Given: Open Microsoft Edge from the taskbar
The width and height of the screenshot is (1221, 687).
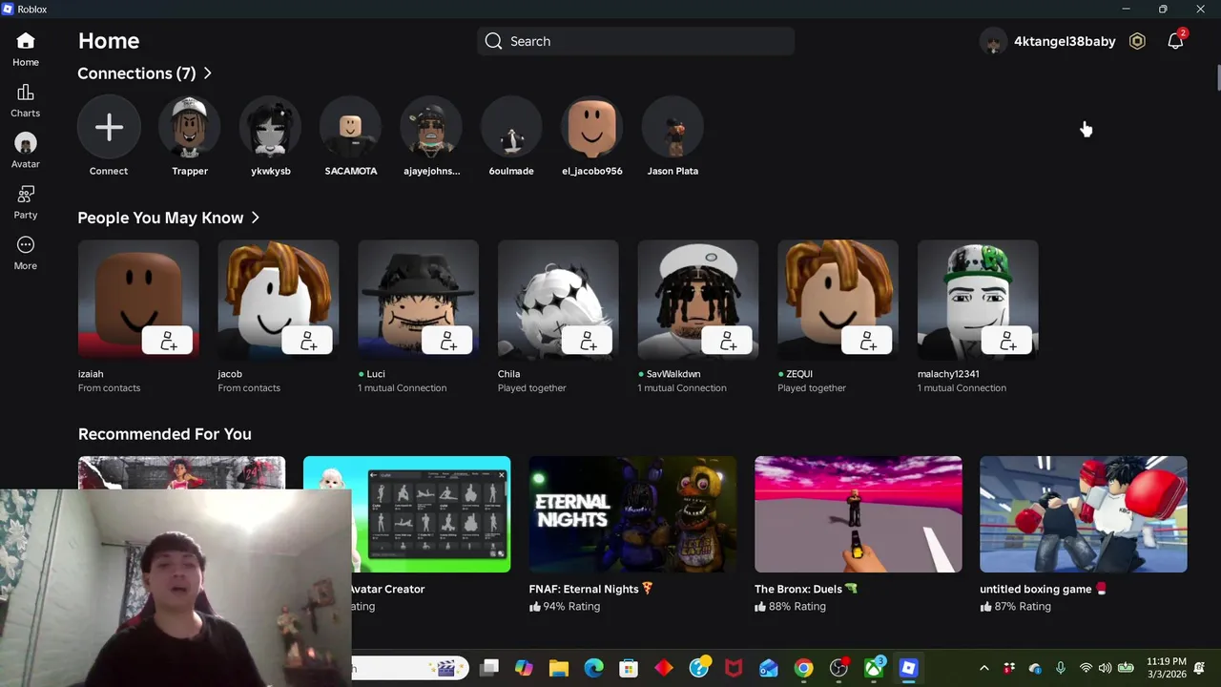Looking at the screenshot, I should tap(593, 668).
